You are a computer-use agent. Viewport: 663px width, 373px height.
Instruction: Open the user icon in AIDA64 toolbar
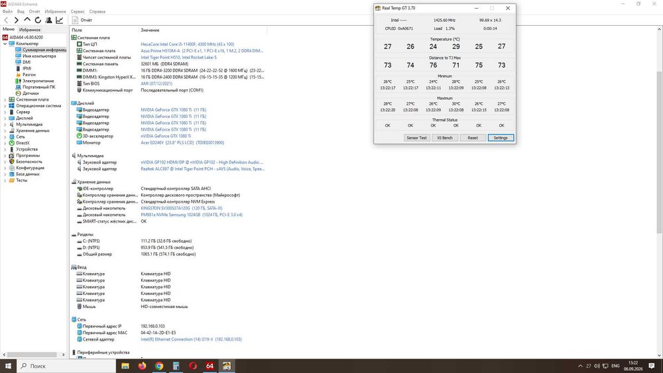48,20
